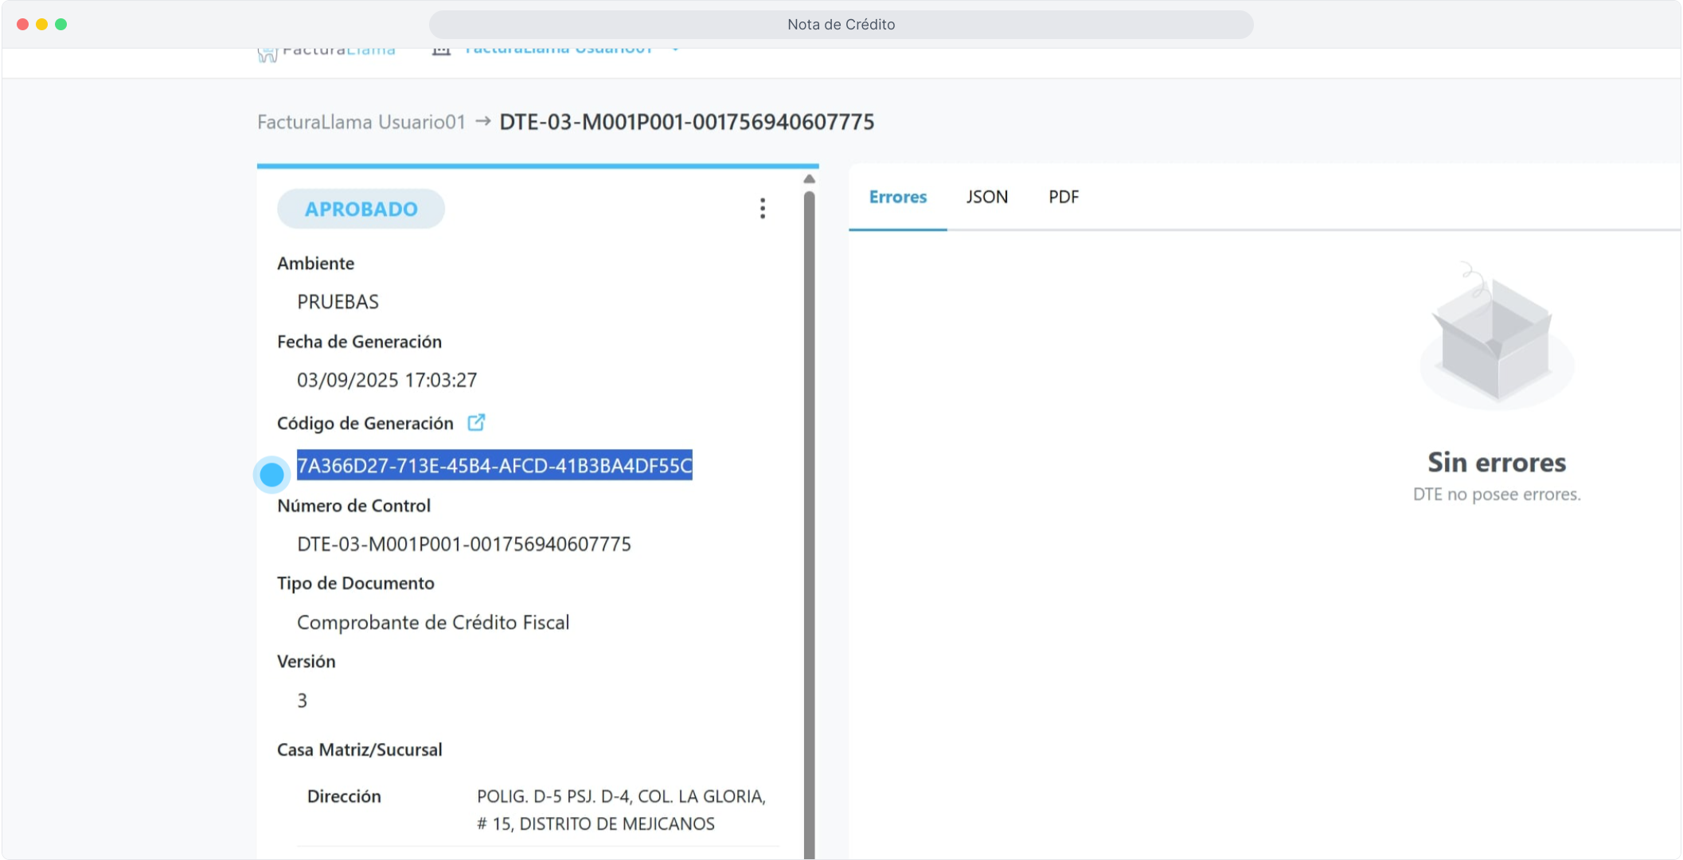Click the Dirección address text
The image size is (1683, 860).
[620, 810]
